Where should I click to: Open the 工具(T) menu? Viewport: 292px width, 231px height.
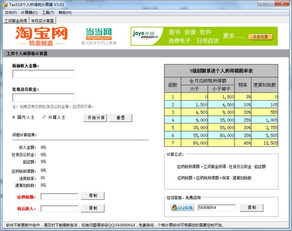(x=48, y=13)
